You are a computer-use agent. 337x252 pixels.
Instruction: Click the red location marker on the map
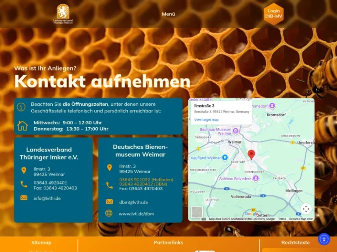coord(251,154)
